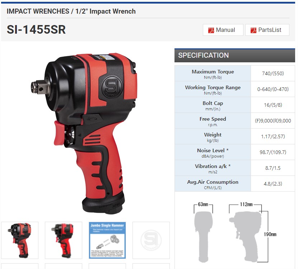Click the IMPACT WRENCHES breadcrumb heading
Screen dimensions: 298x269
pos(71,11)
